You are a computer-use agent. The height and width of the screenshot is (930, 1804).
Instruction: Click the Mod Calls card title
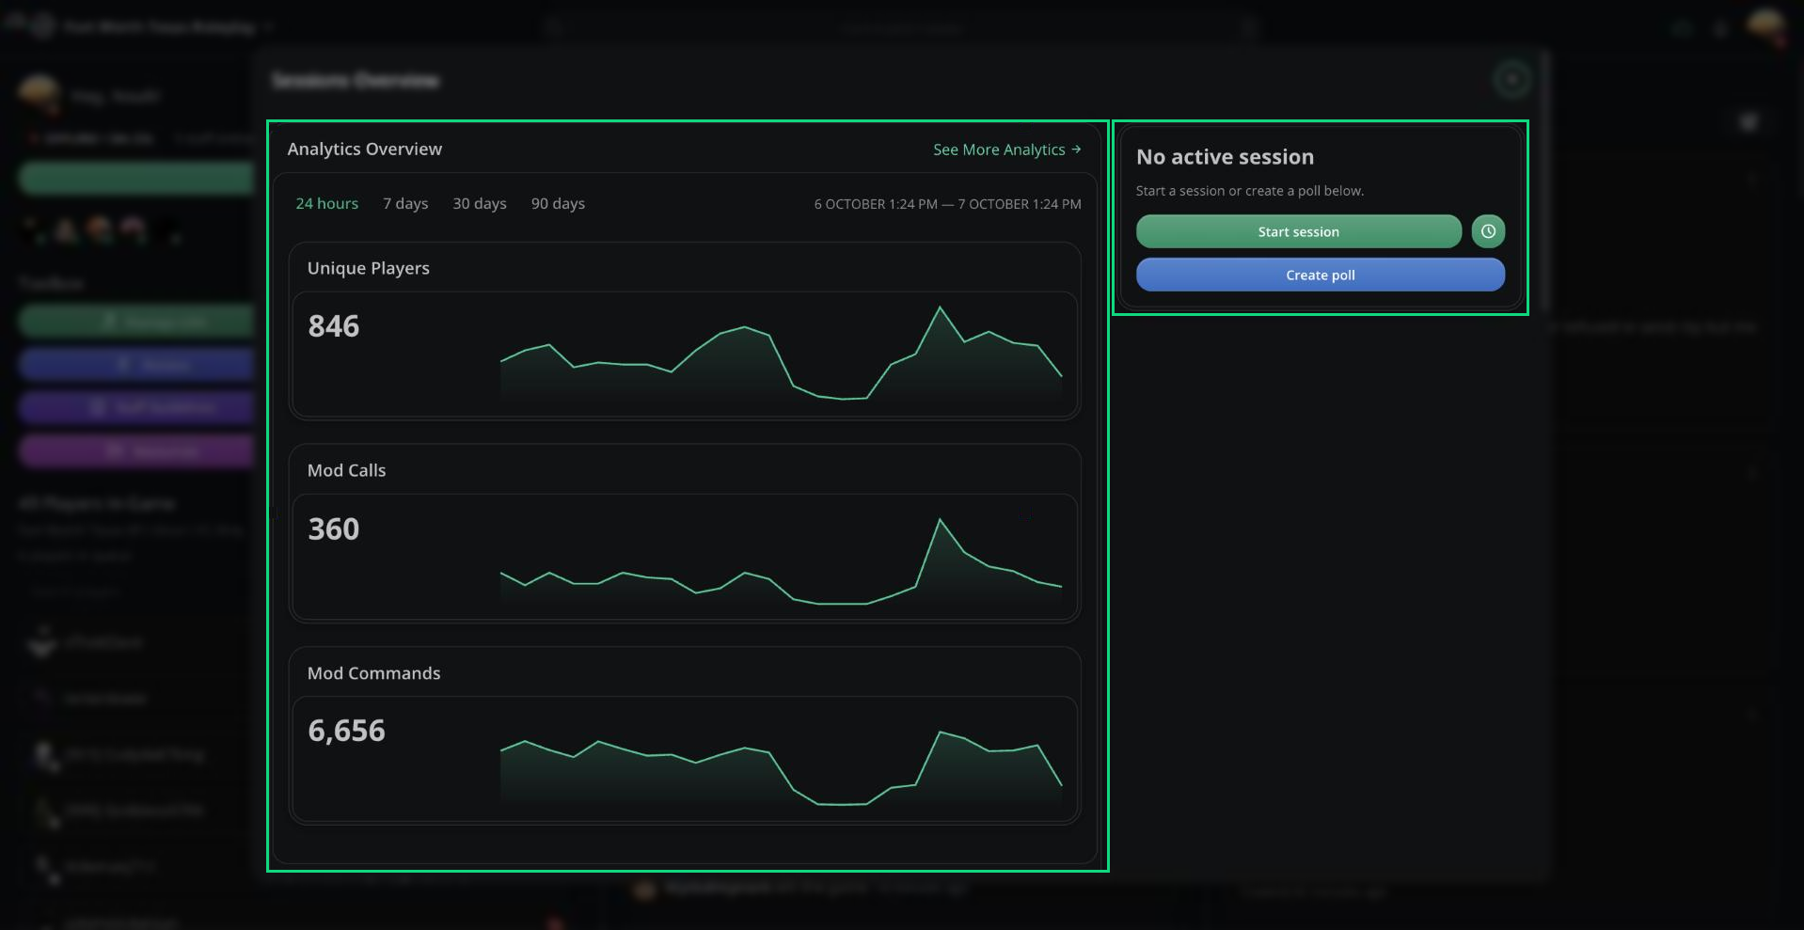346,470
